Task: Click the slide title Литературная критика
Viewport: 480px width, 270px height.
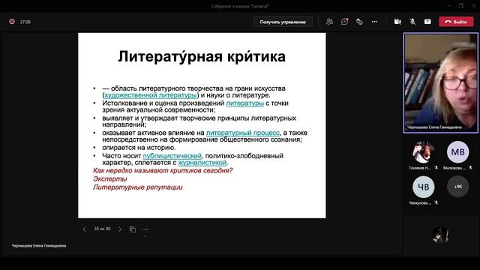Action: (x=202, y=57)
